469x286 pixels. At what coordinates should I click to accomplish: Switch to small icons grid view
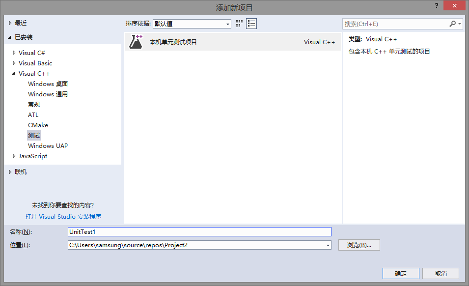coord(239,24)
